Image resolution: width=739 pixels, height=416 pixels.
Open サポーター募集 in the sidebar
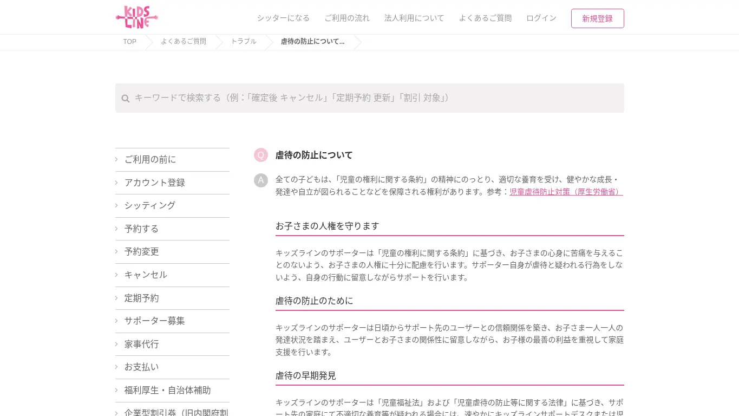(172, 321)
